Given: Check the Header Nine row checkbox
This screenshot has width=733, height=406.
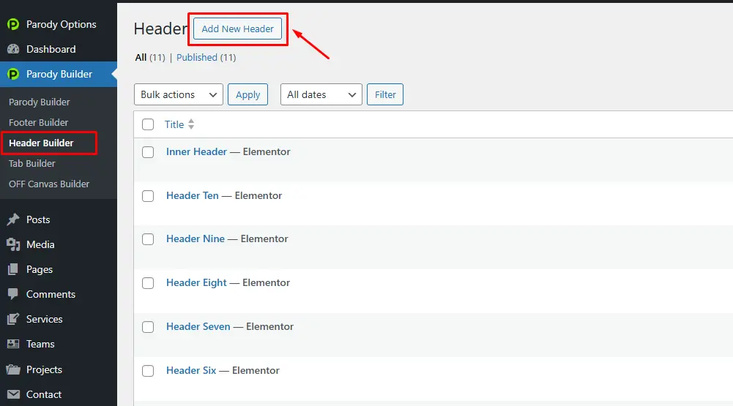Looking at the screenshot, I should 148,239.
